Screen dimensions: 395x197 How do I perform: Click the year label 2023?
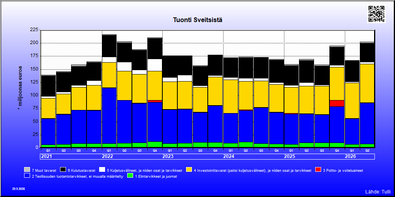(x=168, y=156)
